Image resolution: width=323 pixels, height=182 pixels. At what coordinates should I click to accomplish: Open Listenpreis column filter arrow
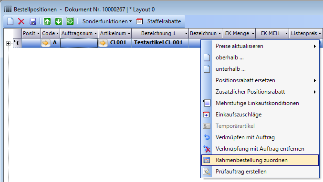click(320, 33)
